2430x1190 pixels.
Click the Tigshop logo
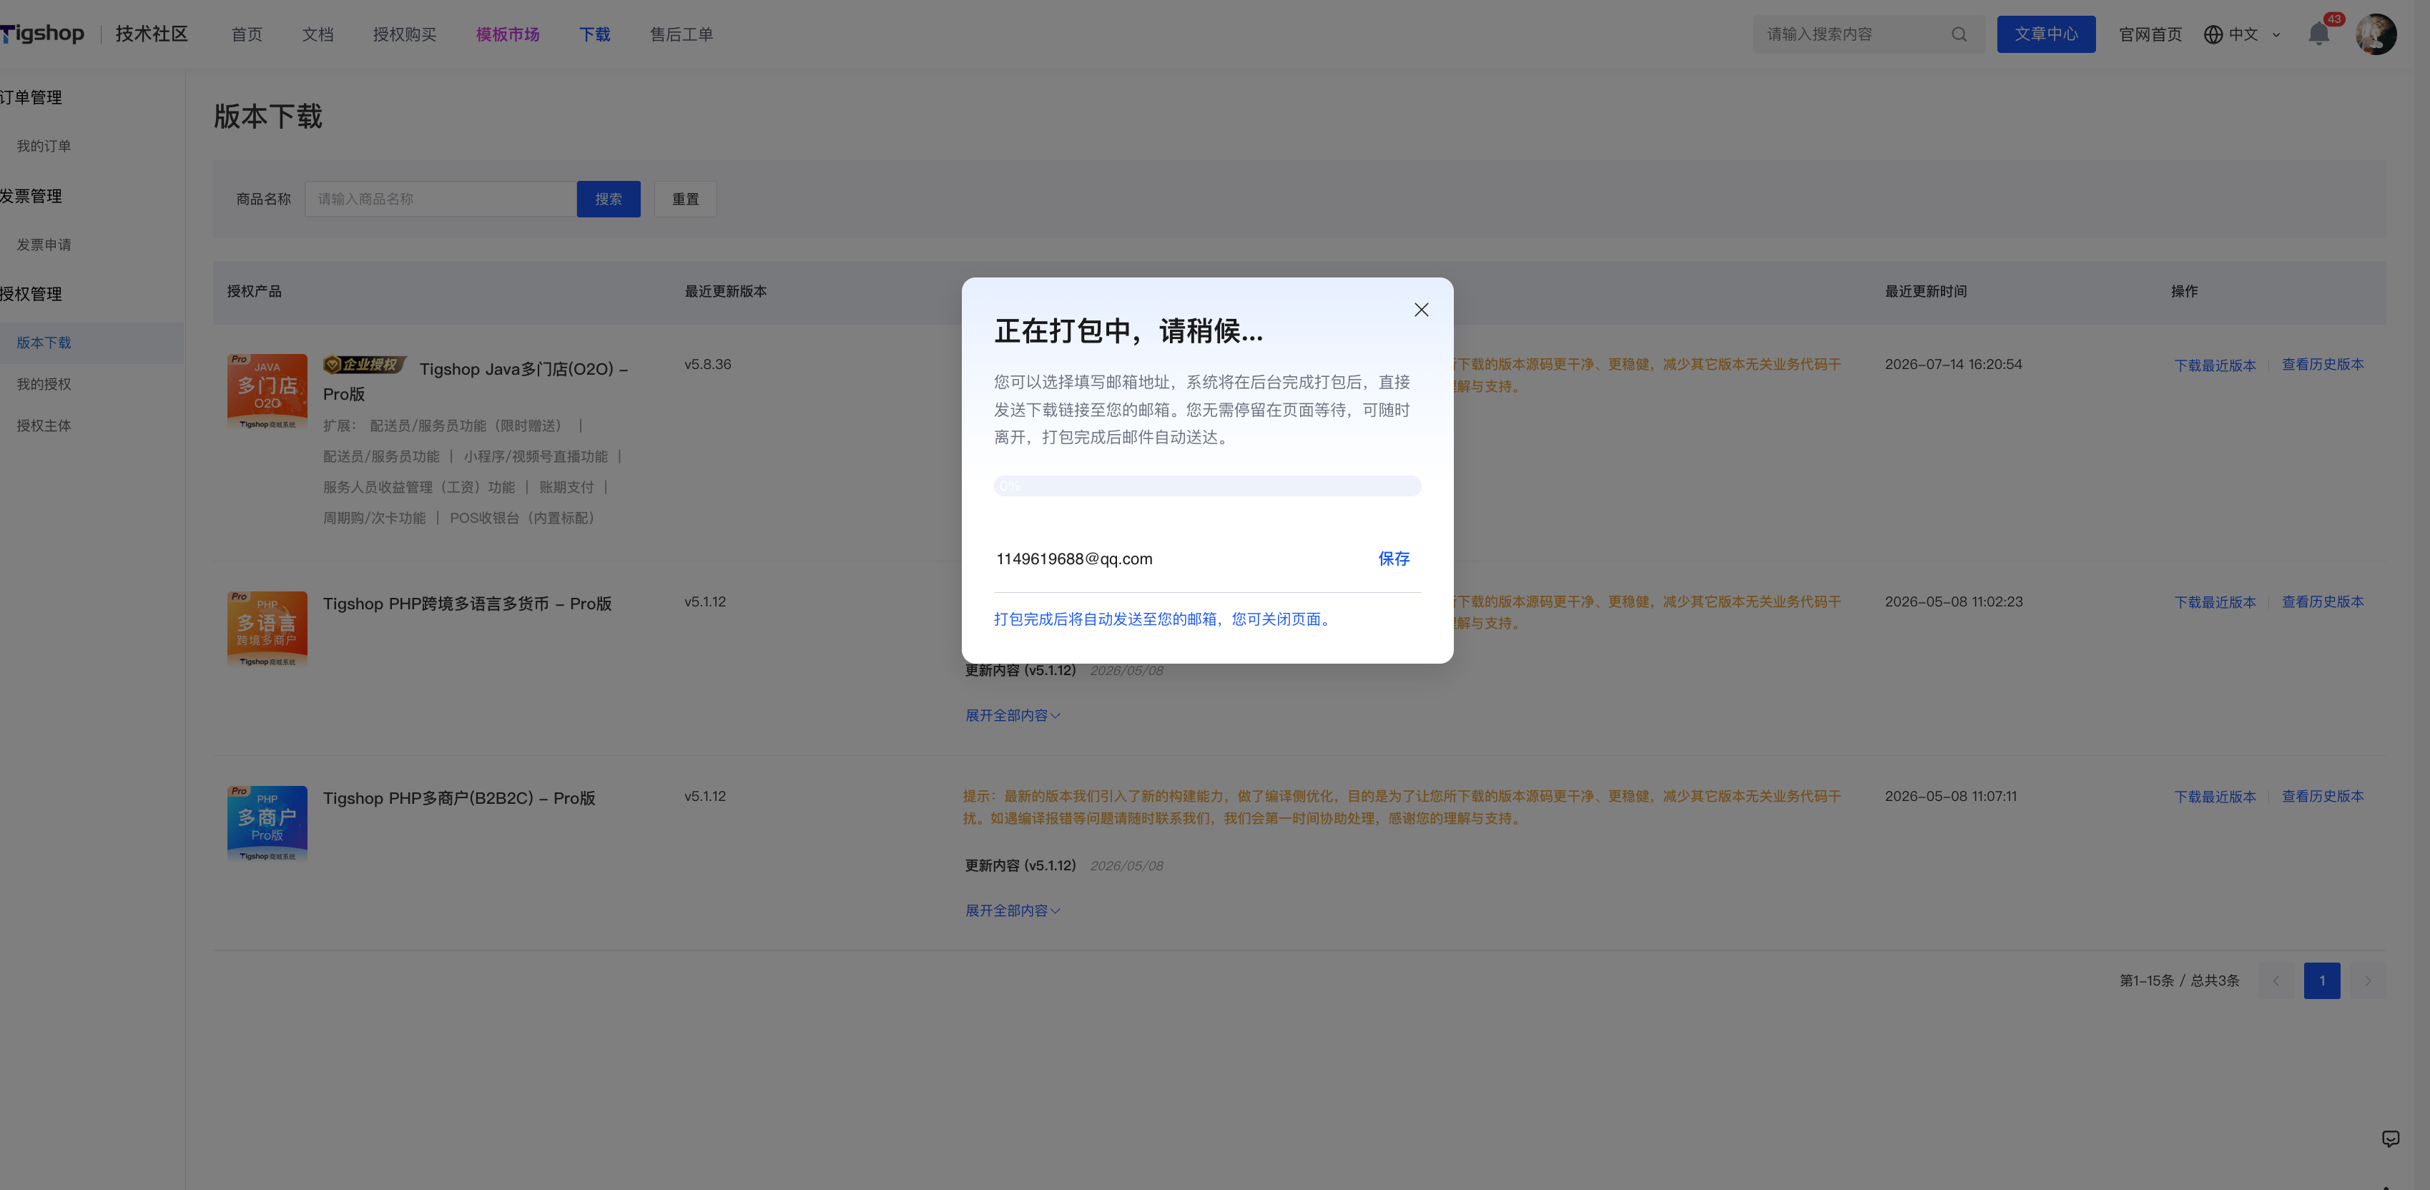point(42,33)
